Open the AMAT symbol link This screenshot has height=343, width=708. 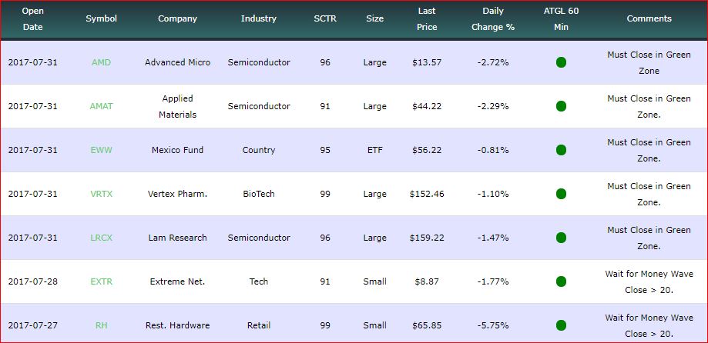point(101,106)
